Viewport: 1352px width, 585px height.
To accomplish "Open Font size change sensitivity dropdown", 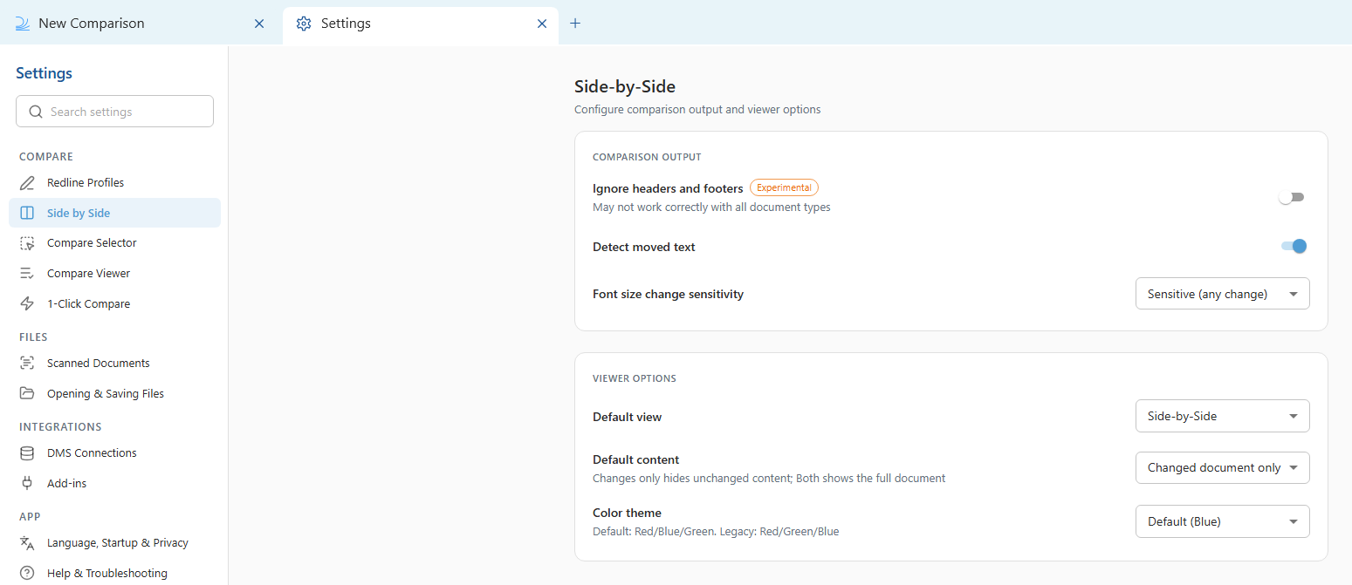I will [1222, 294].
